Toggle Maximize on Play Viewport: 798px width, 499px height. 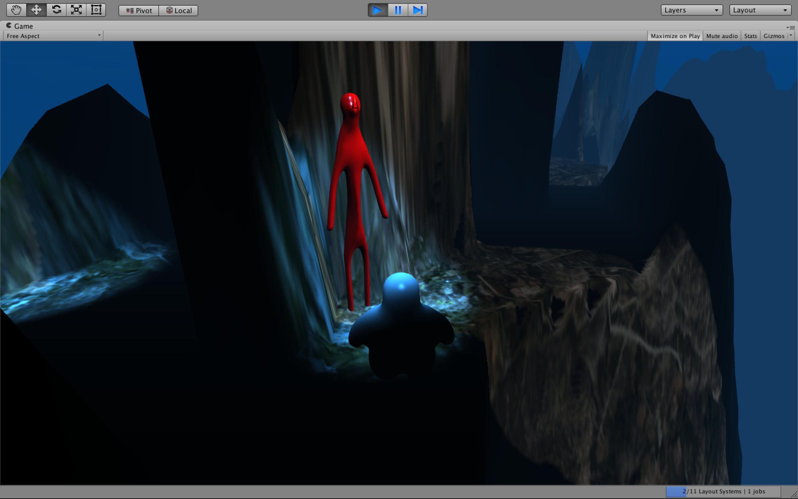tap(675, 36)
